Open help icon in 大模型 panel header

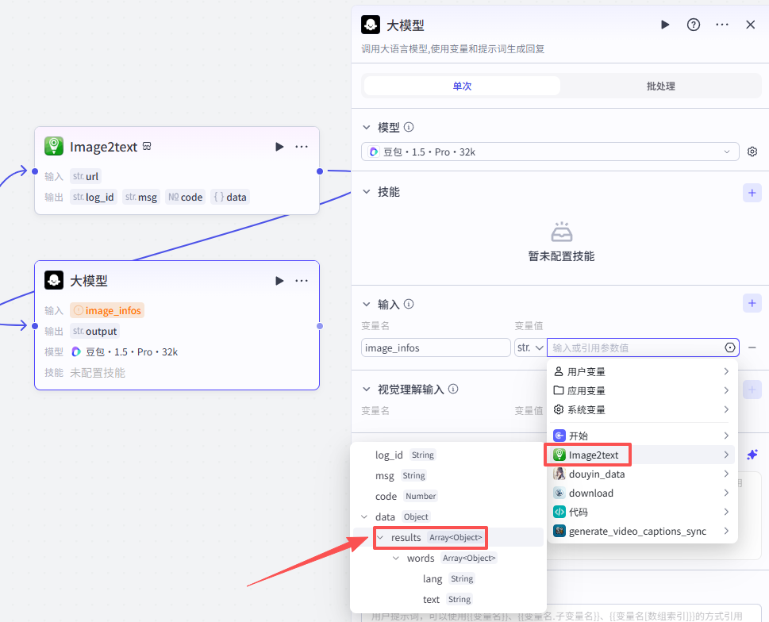(x=694, y=25)
